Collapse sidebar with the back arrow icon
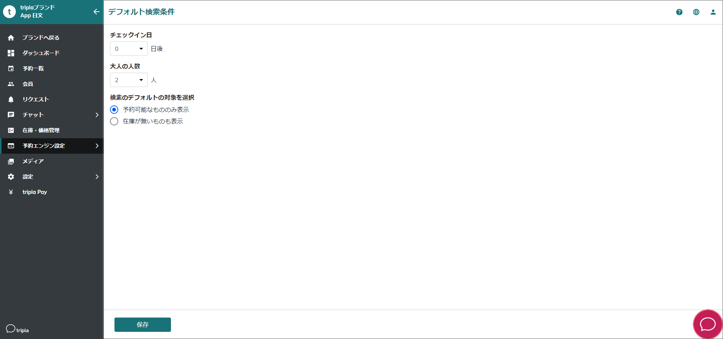The image size is (723, 339). coord(96,12)
